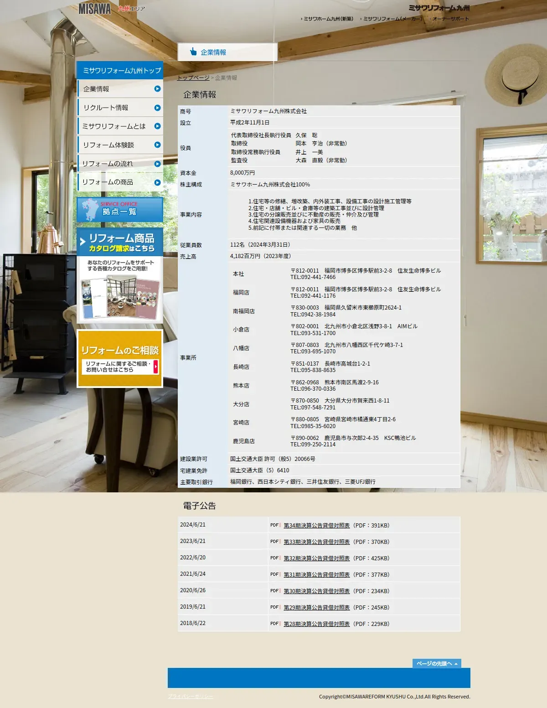Open 企業情報 in sidebar menu
The width and height of the screenshot is (547, 708).
(120, 89)
